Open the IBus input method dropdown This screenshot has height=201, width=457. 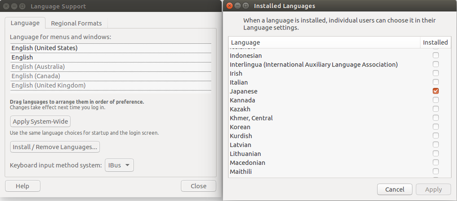(x=119, y=165)
